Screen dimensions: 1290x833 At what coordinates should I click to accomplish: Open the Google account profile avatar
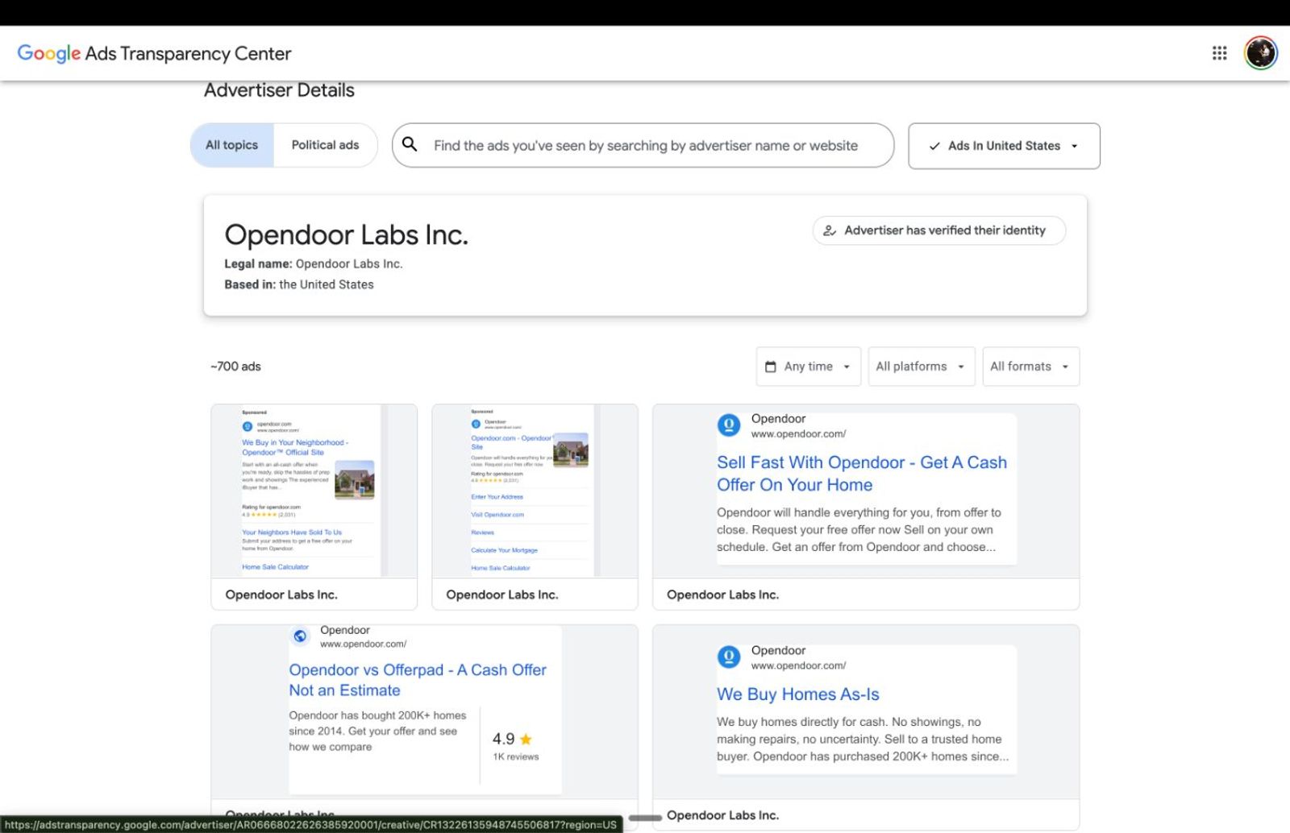pyautogui.click(x=1260, y=53)
